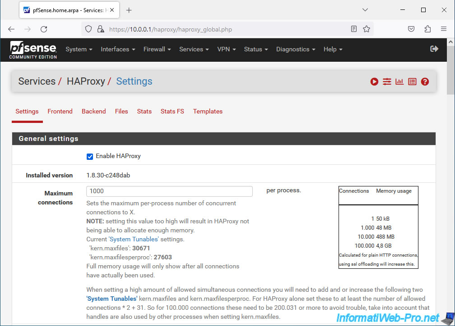
Task: Open bold 'System Tunables' link in bottom paragraph
Action: 112,299
